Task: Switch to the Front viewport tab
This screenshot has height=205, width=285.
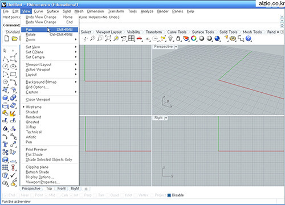Action: (62, 188)
